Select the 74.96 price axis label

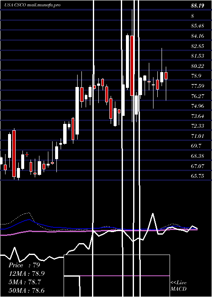pos(198,106)
